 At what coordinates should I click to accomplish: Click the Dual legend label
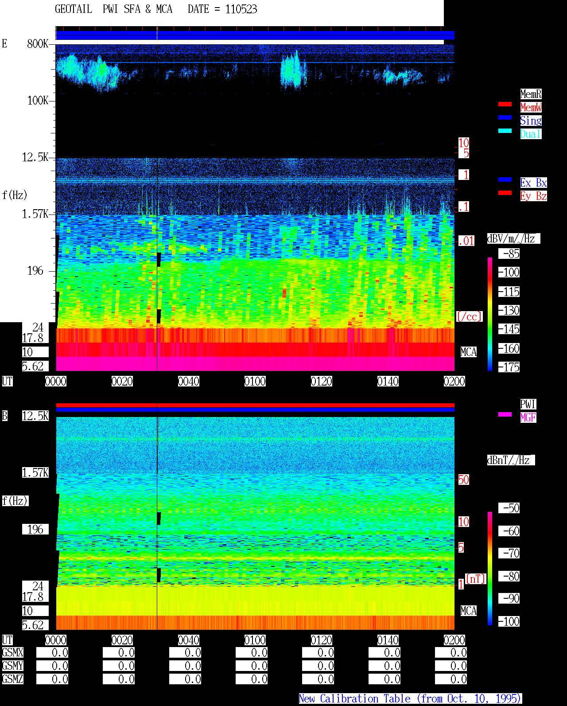[x=531, y=134]
